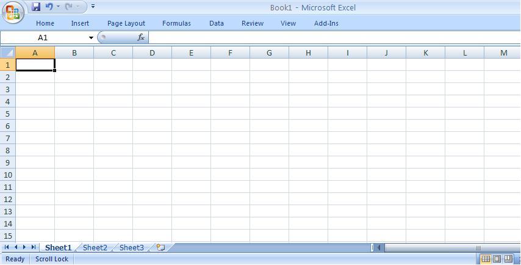Click inside the formula bar input
This screenshot has height=265, width=521.
coord(329,38)
